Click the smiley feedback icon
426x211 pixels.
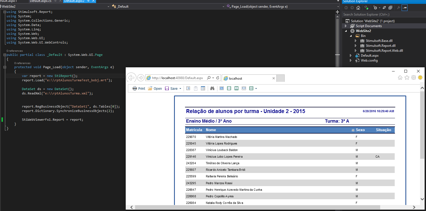[420, 78]
